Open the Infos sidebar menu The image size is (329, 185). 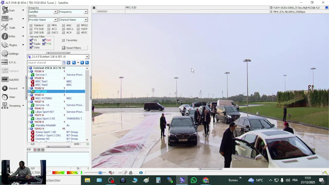pyautogui.click(x=13, y=36)
